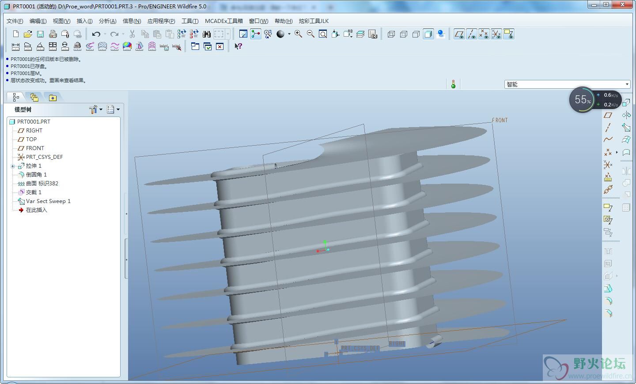Switch to the Model Tree navigator tab
The image size is (636, 384).
point(16,97)
